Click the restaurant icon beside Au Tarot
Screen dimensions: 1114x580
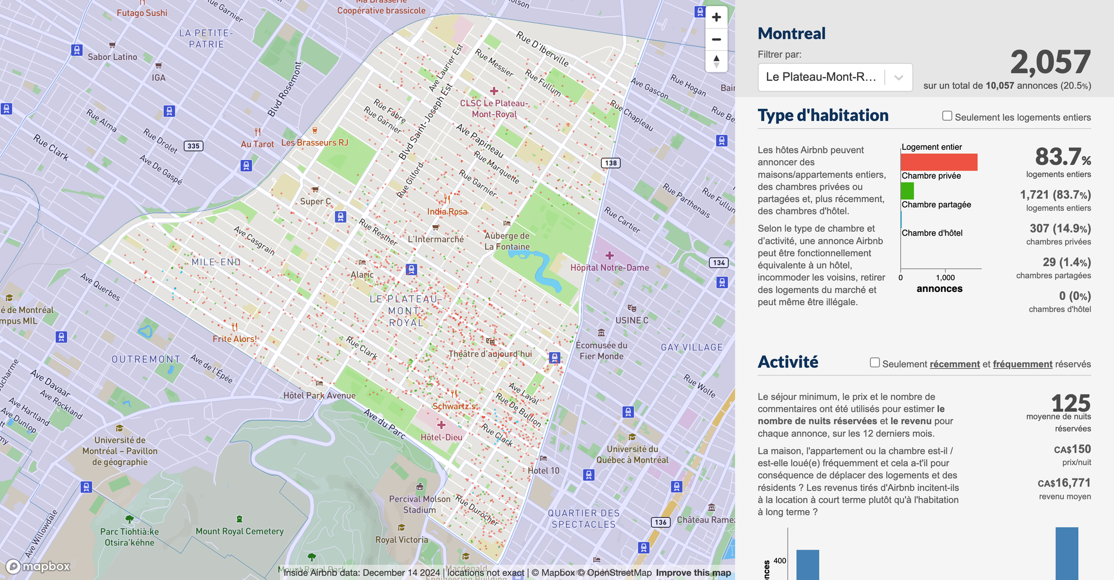257,131
